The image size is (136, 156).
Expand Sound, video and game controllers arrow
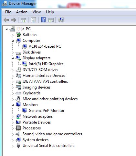pos(13,134)
